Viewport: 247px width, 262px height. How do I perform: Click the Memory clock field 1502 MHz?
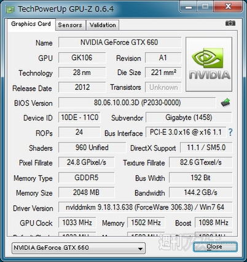[x=146, y=223]
